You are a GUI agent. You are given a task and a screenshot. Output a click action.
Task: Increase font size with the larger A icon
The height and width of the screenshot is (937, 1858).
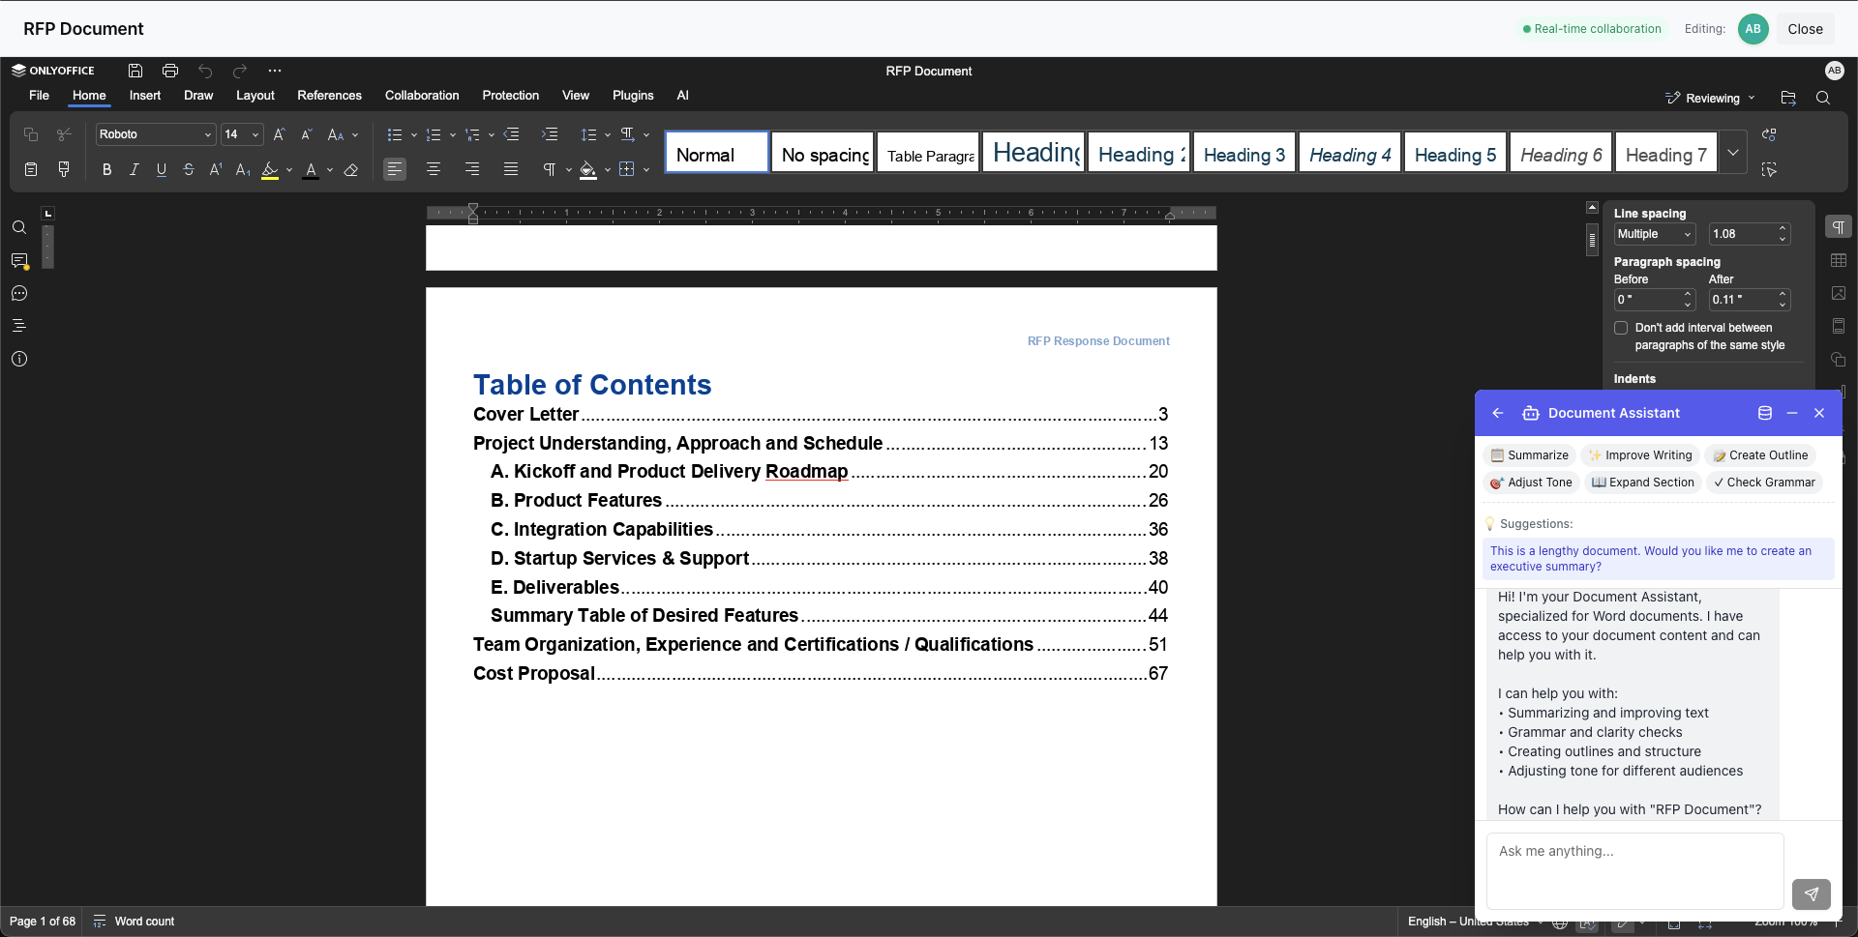(x=279, y=134)
